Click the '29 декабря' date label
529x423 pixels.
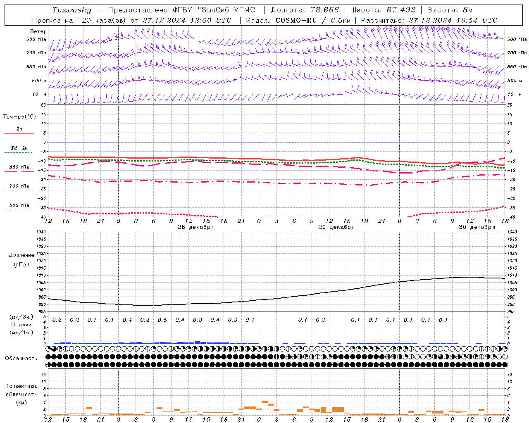(x=336, y=227)
